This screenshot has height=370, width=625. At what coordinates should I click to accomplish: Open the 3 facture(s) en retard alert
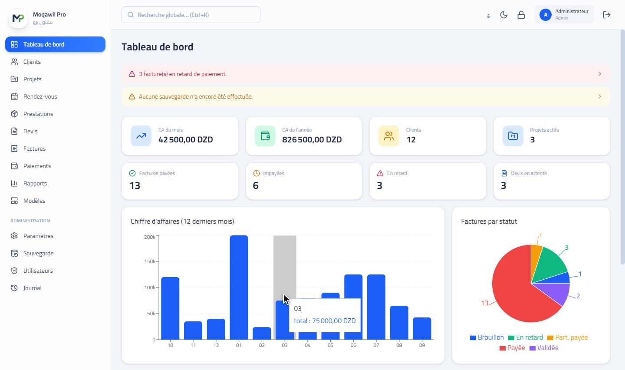pyautogui.click(x=366, y=74)
